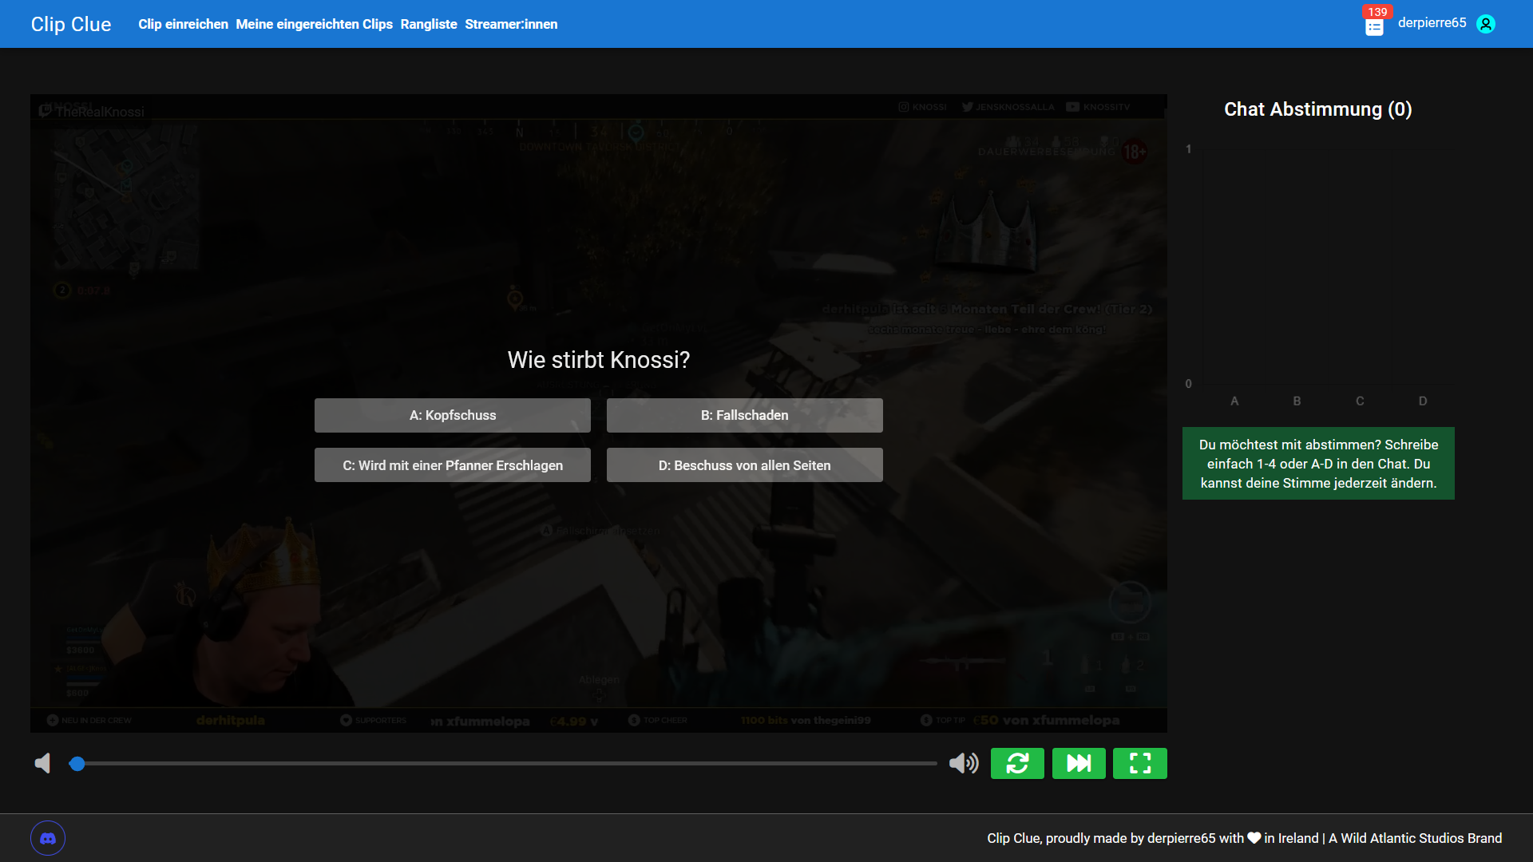Click the green chat voting info box
Viewport: 1533px width, 862px height.
tap(1318, 464)
